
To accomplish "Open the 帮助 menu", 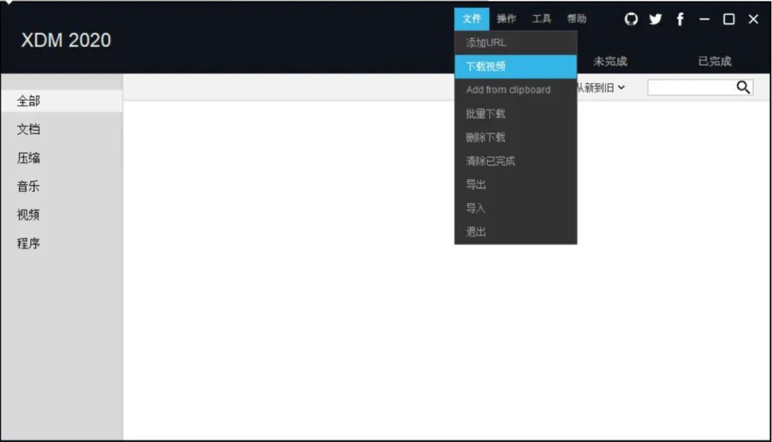I will pos(577,19).
